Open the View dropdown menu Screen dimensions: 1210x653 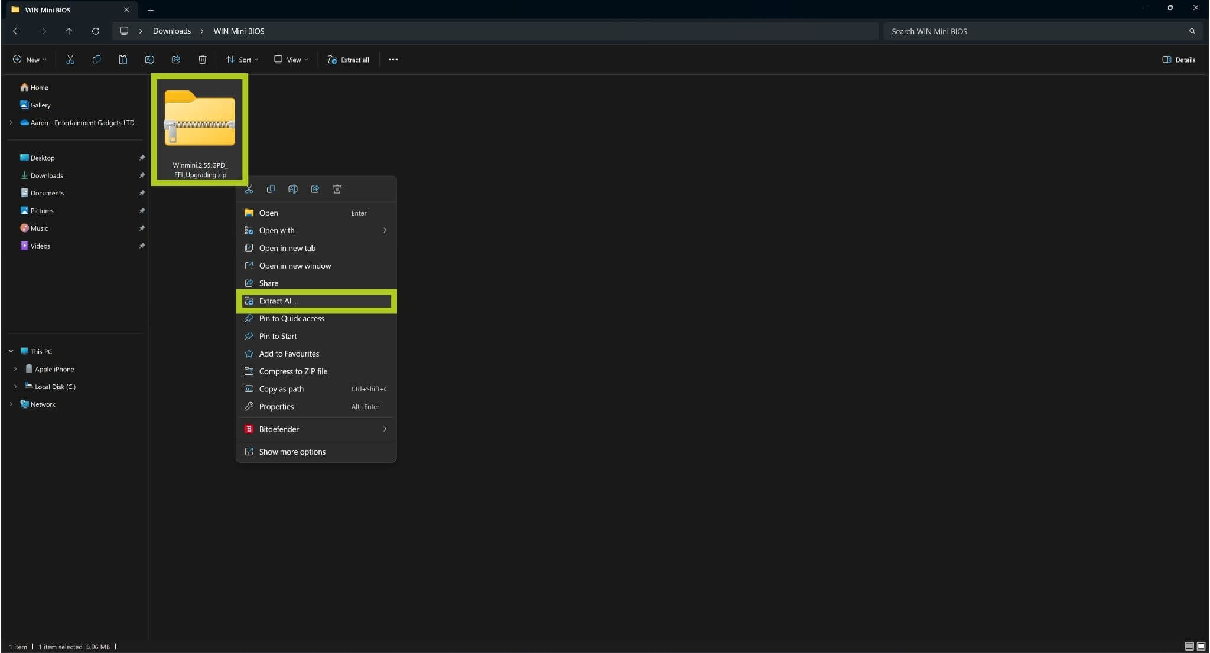point(291,60)
